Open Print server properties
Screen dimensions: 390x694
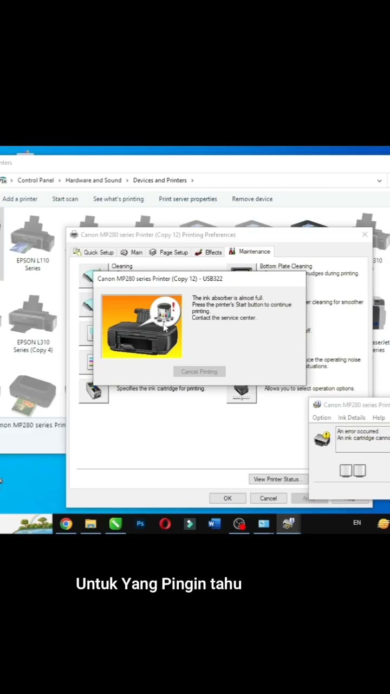[x=188, y=199]
